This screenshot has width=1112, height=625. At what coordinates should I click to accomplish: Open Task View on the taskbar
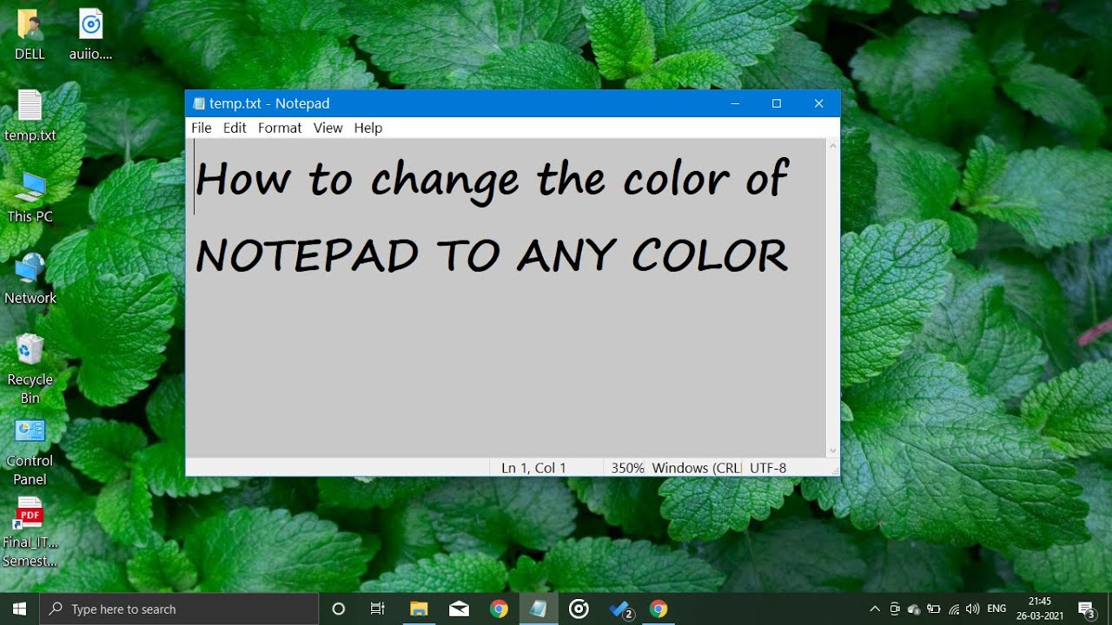[378, 609]
